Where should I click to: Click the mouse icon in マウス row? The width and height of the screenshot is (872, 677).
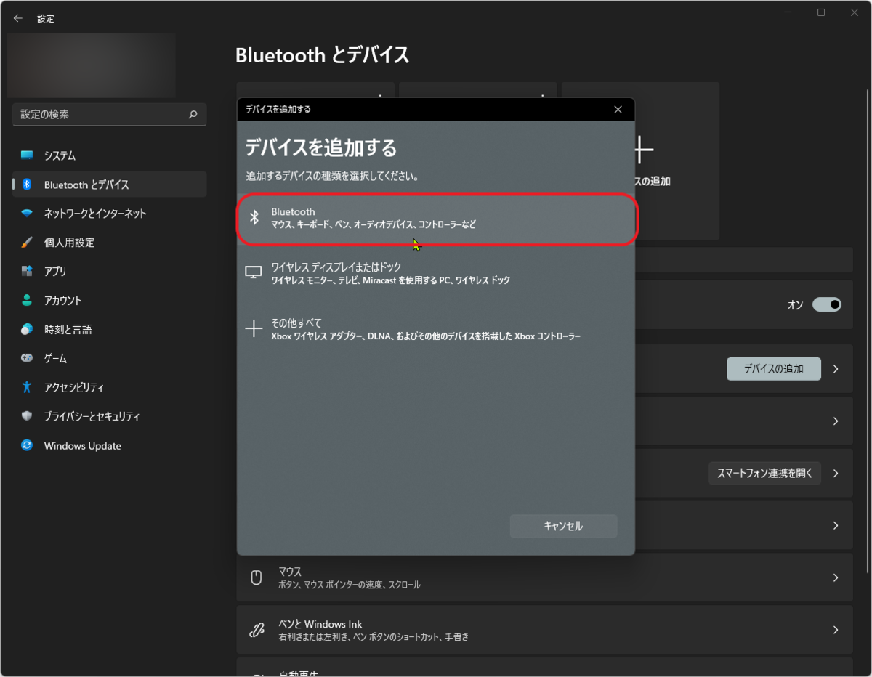pos(256,577)
